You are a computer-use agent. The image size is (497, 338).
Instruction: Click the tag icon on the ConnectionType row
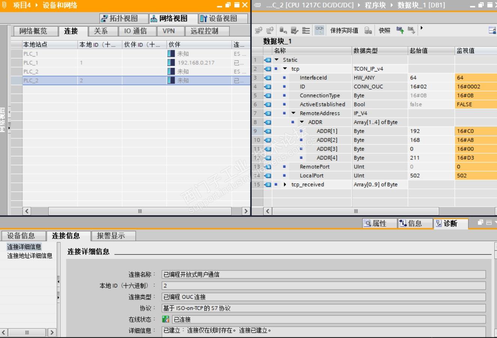pos(268,96)
